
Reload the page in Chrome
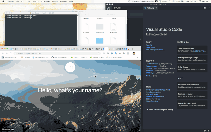coord(11,53)
